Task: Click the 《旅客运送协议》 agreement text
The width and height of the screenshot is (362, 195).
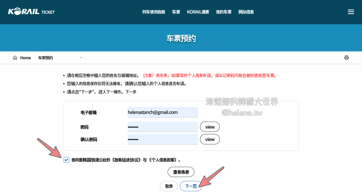Action: coord(126,160)
